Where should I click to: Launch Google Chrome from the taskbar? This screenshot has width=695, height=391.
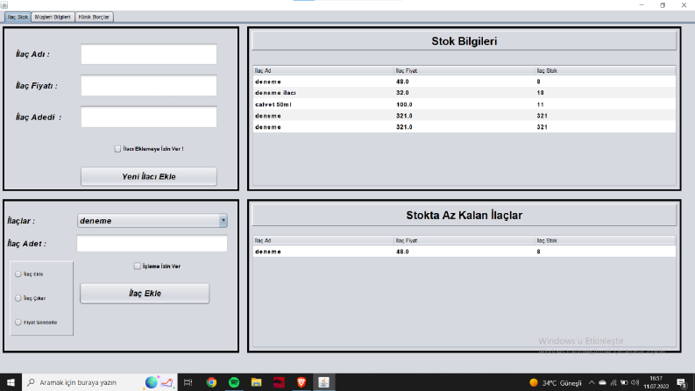211,382
